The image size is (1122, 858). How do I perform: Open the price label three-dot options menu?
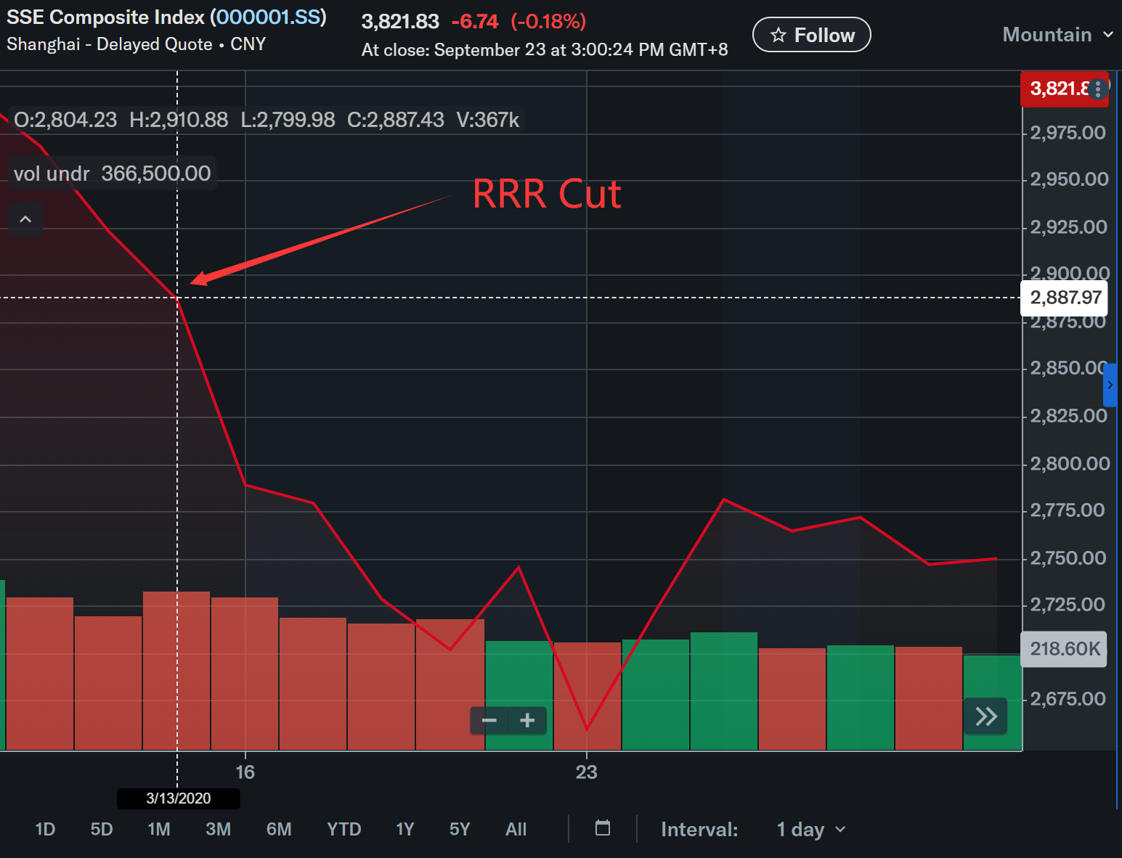(x=1098, y=89)
